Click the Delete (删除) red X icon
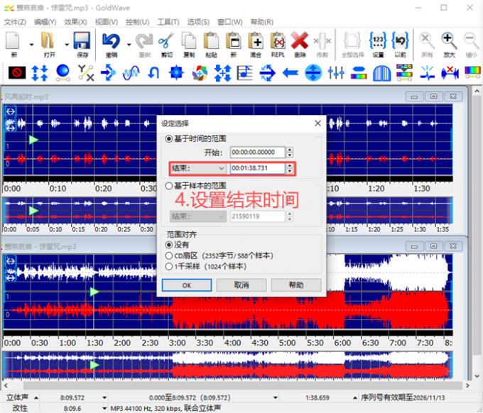This screenshot has height=413, width=483. coord(299,43)
